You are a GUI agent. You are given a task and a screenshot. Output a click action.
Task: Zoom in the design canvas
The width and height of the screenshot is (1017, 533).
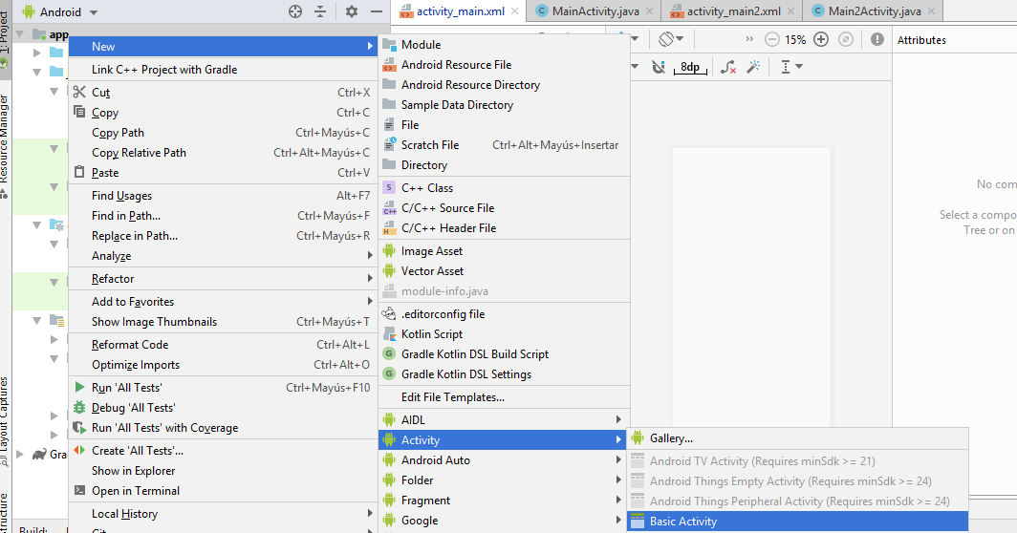pyautogui.click(x=821, y=39)
